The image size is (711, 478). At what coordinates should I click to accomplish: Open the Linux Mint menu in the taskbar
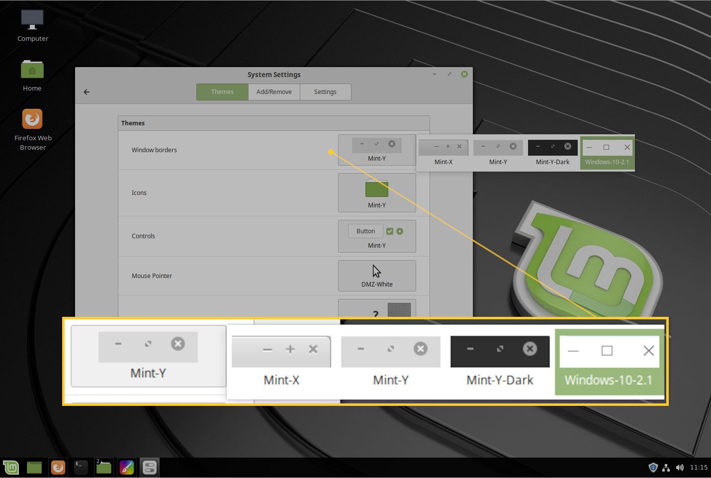tap(11, 468)
